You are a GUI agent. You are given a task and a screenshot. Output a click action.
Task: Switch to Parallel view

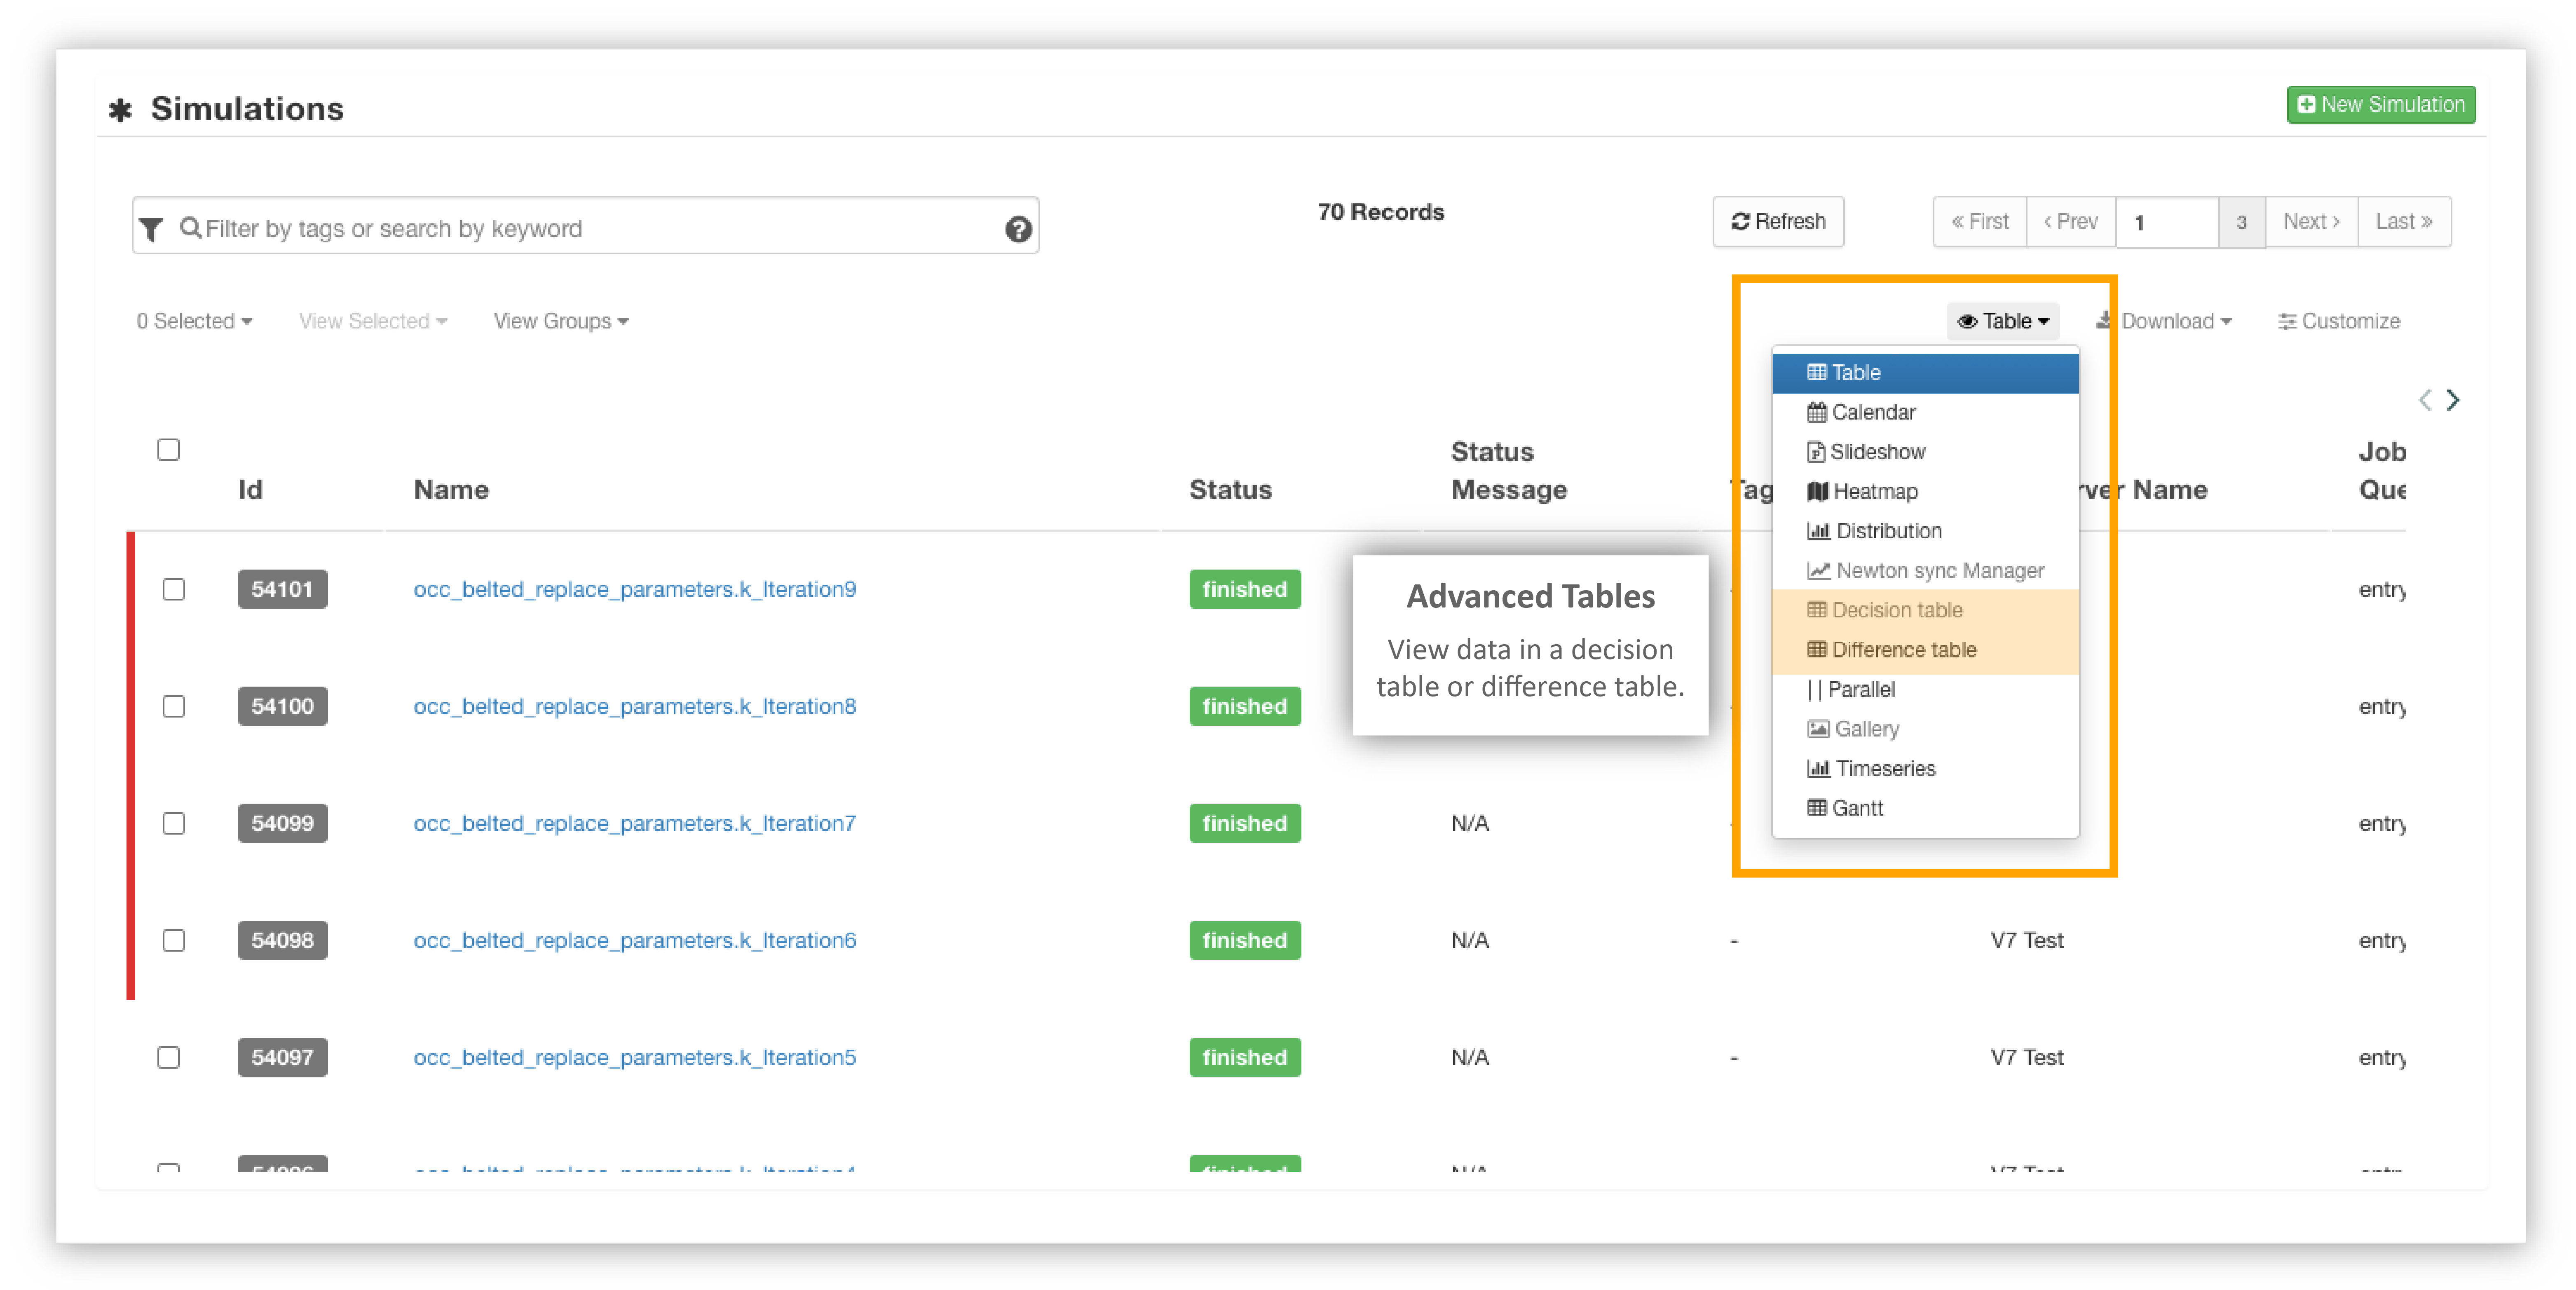(x=1925, y=690)
